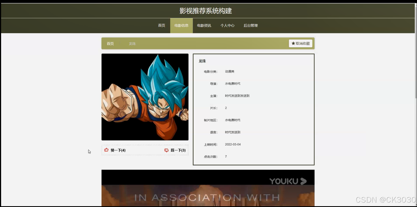
Task: Click the 点击次数 label
Action: pyautogui.click(x=210, y=157)
